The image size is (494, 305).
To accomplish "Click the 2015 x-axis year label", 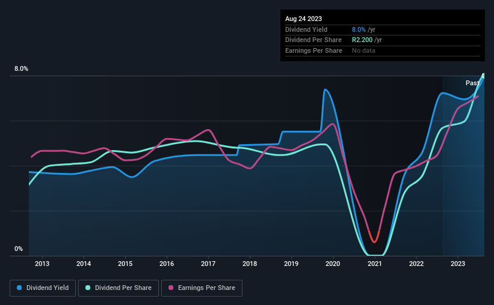I will pyautogui.click(x=125, y=264).
